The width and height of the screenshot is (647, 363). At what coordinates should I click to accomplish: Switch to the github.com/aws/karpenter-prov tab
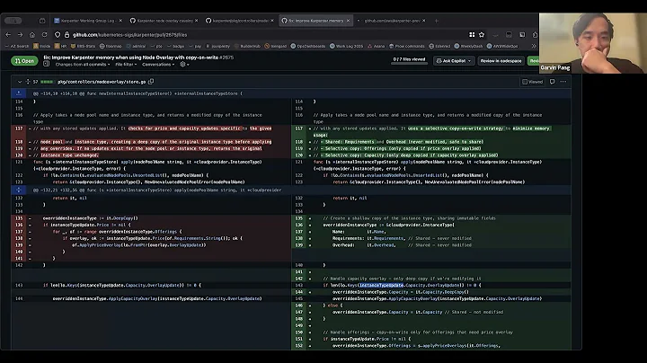(391, 21)
